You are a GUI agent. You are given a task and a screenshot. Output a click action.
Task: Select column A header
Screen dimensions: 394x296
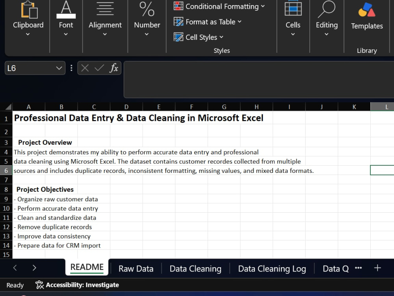click(29, 107)
